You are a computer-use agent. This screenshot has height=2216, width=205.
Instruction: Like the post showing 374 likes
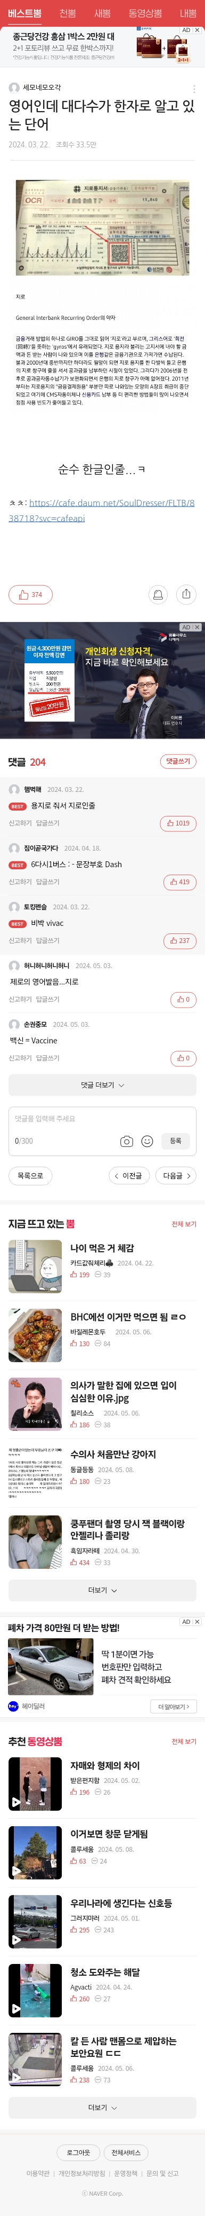click(30, 594)
